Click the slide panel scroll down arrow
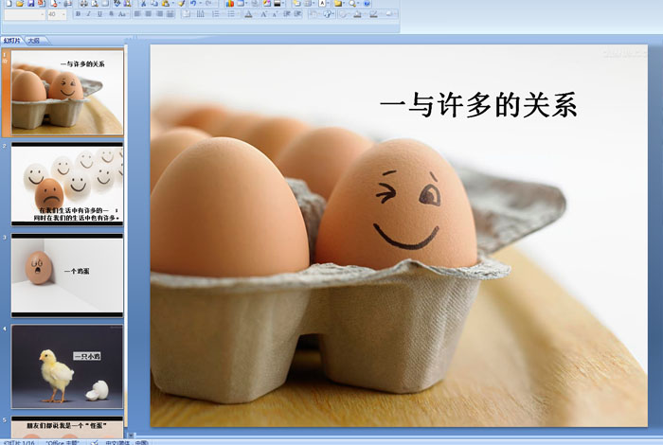The height and width of the screenshot is (445, 663). click(x=131, y=435)
